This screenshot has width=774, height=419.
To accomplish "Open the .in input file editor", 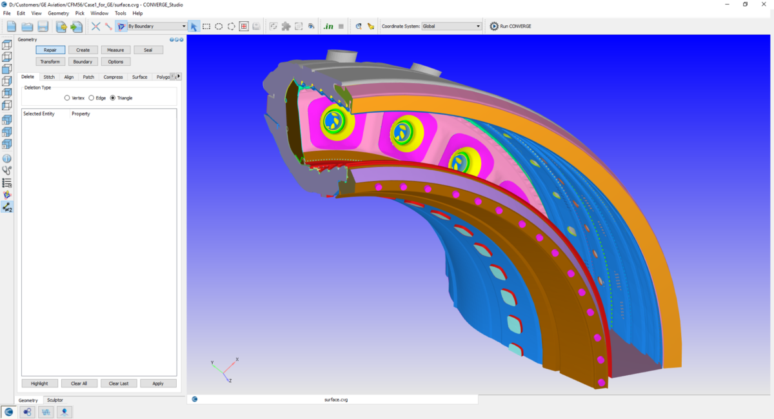I will (329, 26).
